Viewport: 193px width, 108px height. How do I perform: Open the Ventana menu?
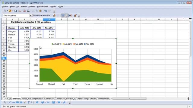[53, 7]
